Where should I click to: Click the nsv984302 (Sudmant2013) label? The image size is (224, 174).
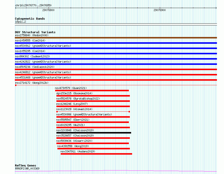point(32,56)
